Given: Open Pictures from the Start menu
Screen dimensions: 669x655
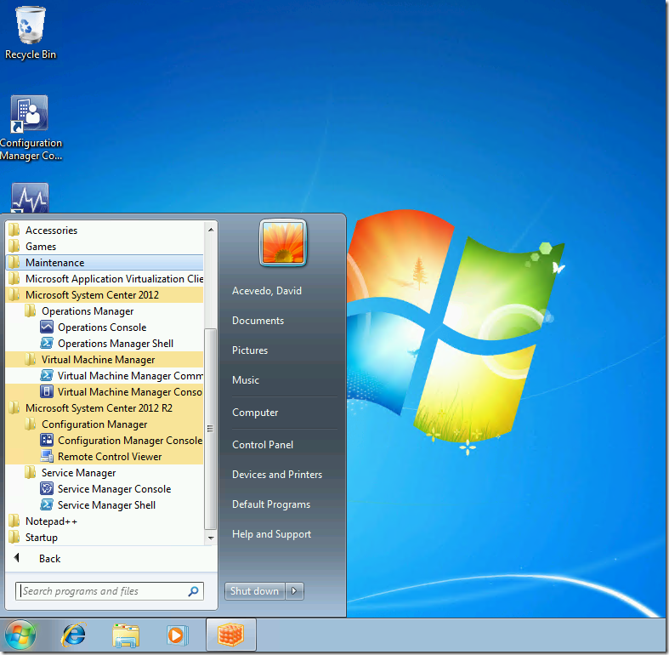Looking at the screenshot, I should pos(250,350).
